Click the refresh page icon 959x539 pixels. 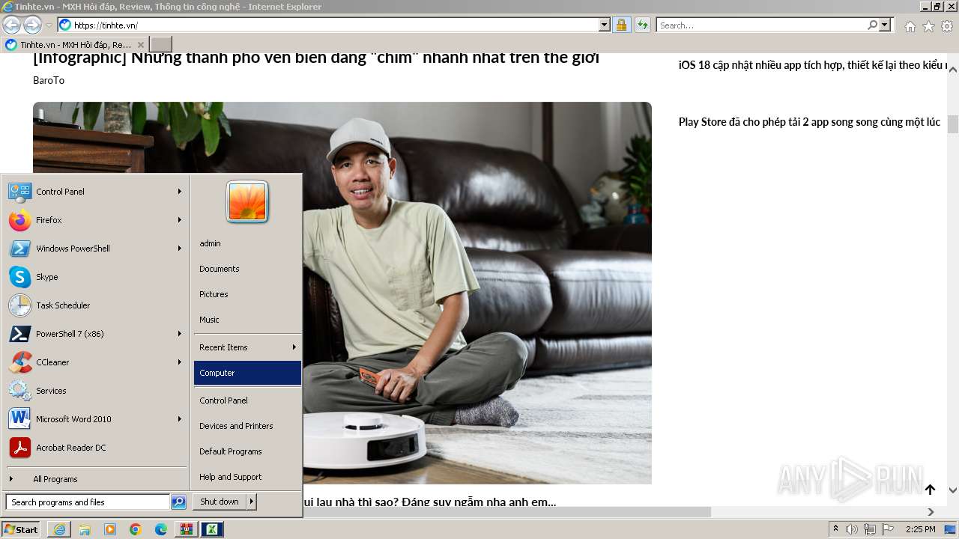point(642,25)
